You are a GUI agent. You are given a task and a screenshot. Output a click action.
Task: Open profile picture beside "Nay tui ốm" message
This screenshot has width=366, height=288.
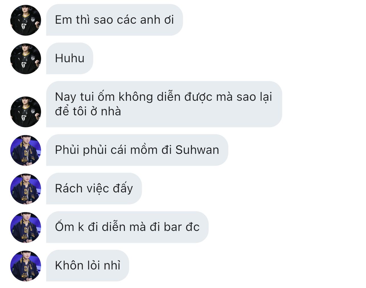[x=26, y=112]
